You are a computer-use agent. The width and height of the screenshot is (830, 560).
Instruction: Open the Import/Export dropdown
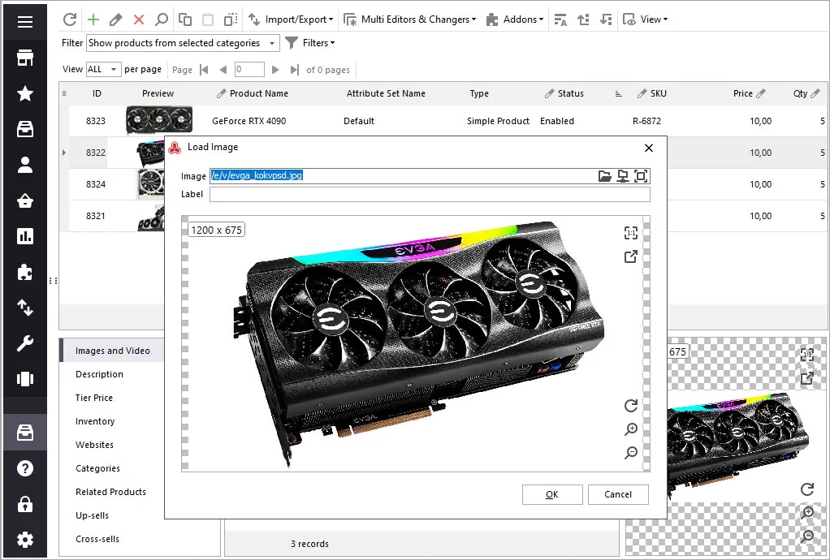[x=291, y=19]
